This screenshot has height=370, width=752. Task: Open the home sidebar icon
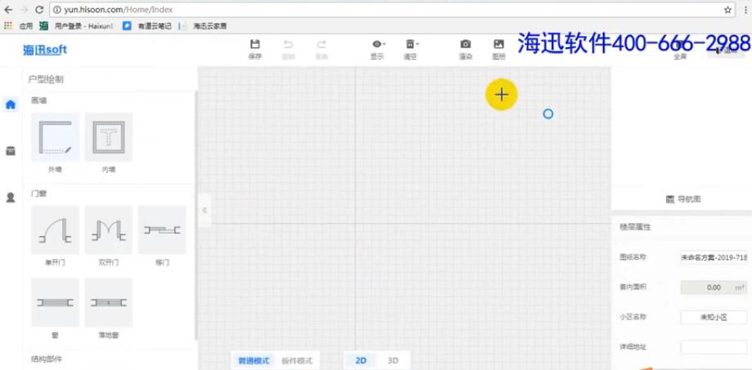click(x=11, y=105)
